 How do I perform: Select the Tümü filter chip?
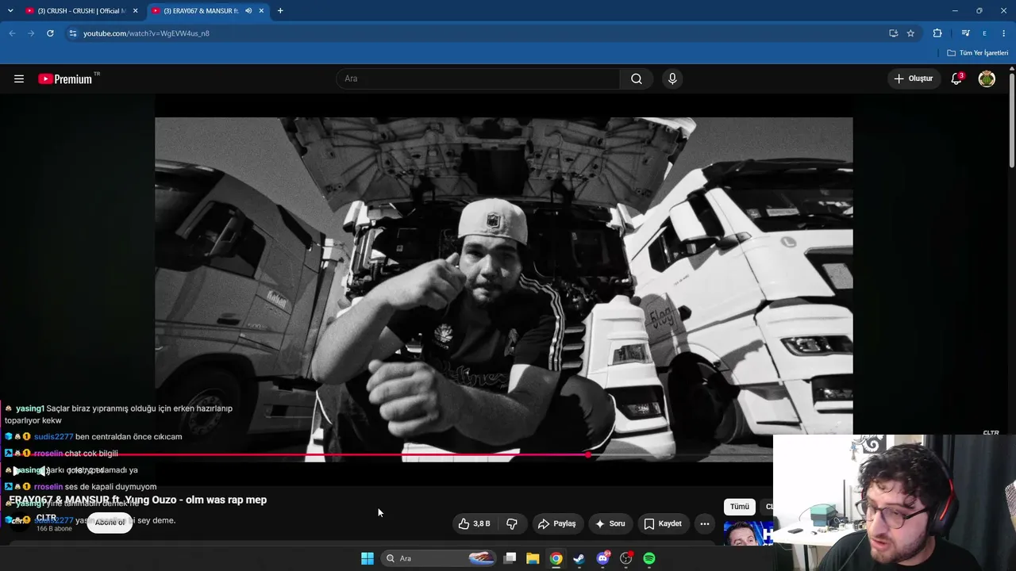[x=740, y=507]
